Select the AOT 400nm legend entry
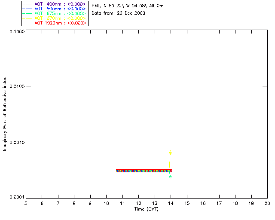 click(55, 4)
